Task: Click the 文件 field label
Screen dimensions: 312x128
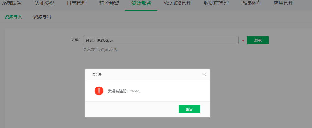Action: click(75, 40)
